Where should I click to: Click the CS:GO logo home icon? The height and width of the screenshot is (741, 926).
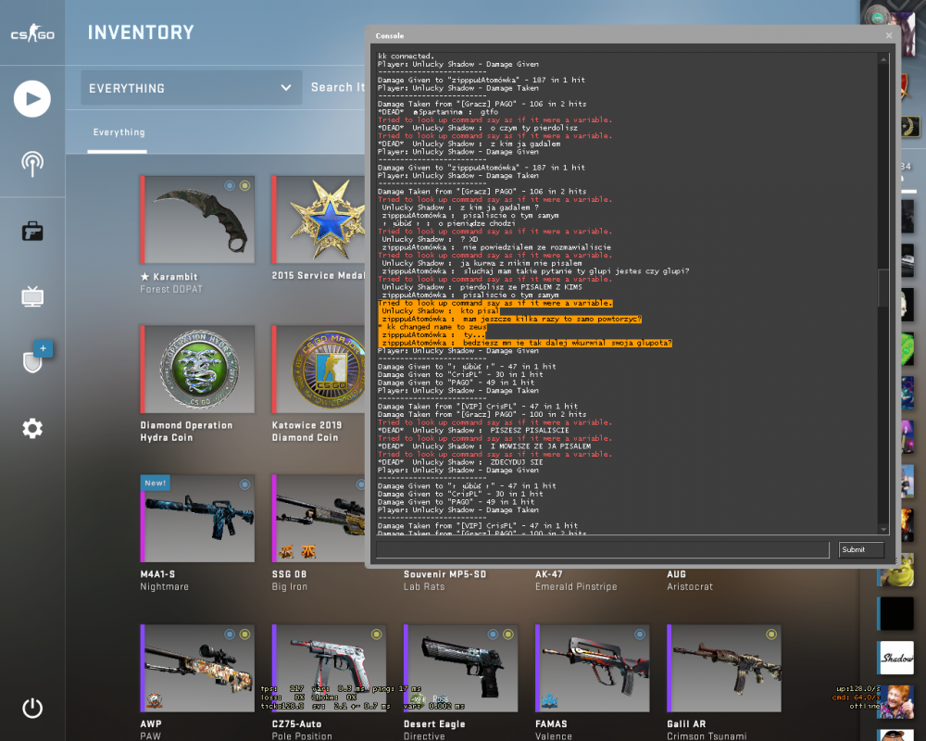(32, 33)
